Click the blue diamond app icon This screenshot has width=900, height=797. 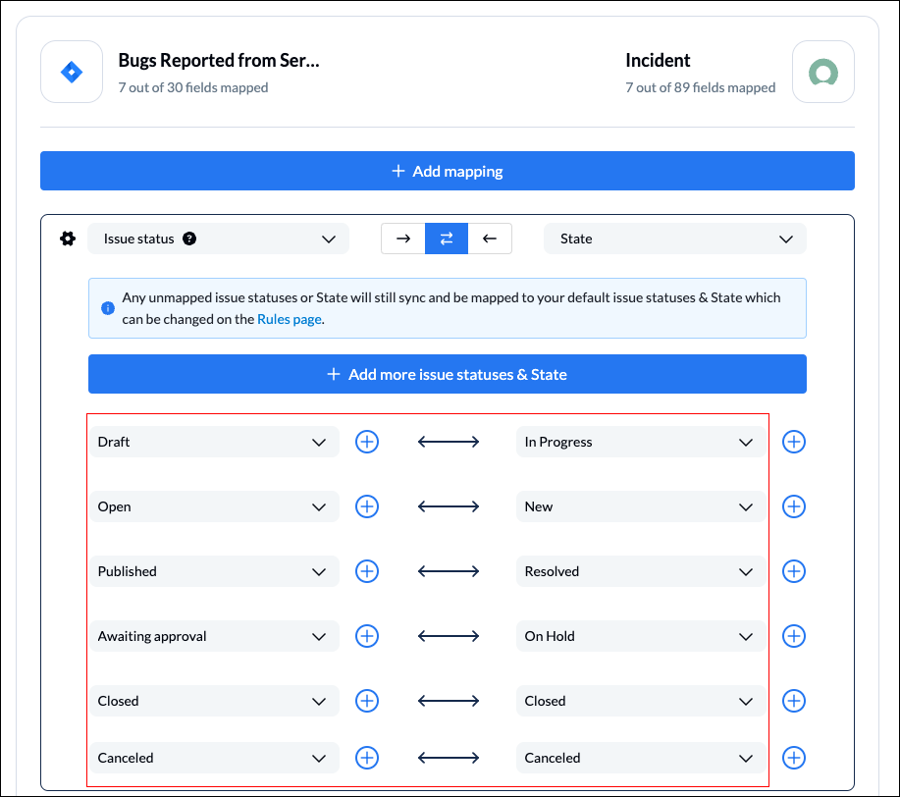point(71,71)
